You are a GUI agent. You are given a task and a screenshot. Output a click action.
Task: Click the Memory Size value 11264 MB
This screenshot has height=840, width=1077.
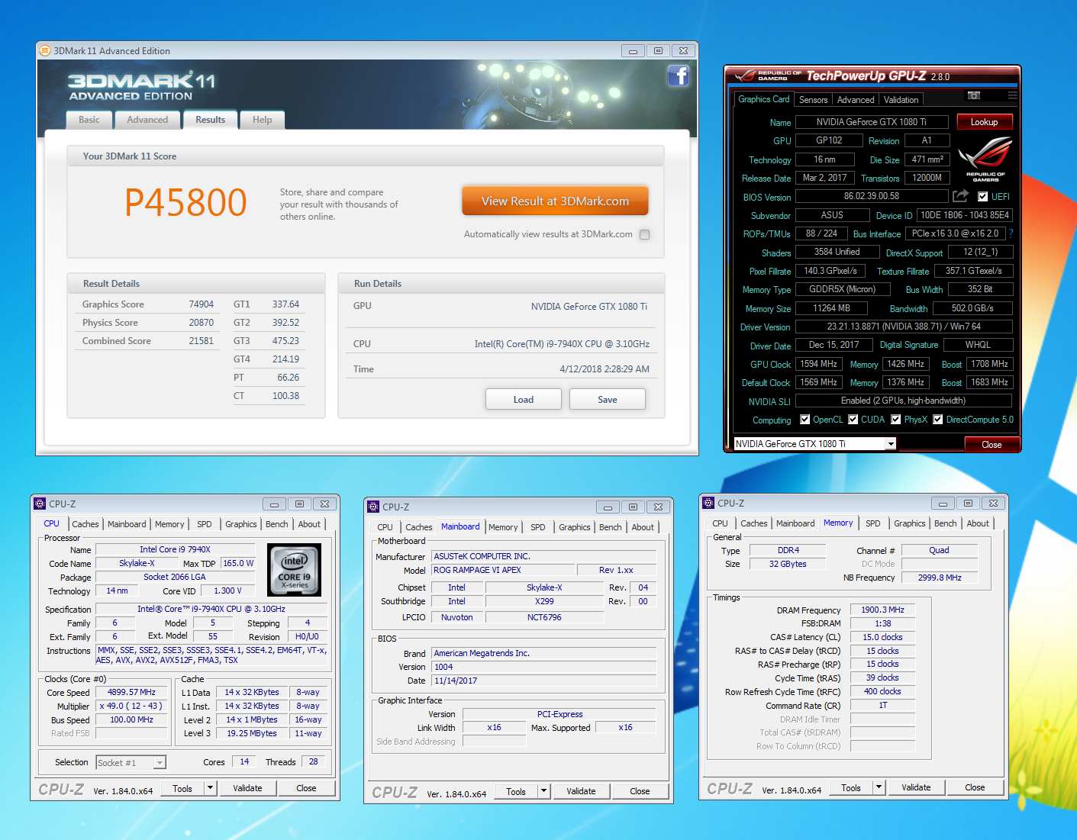(x=831, y=308)
